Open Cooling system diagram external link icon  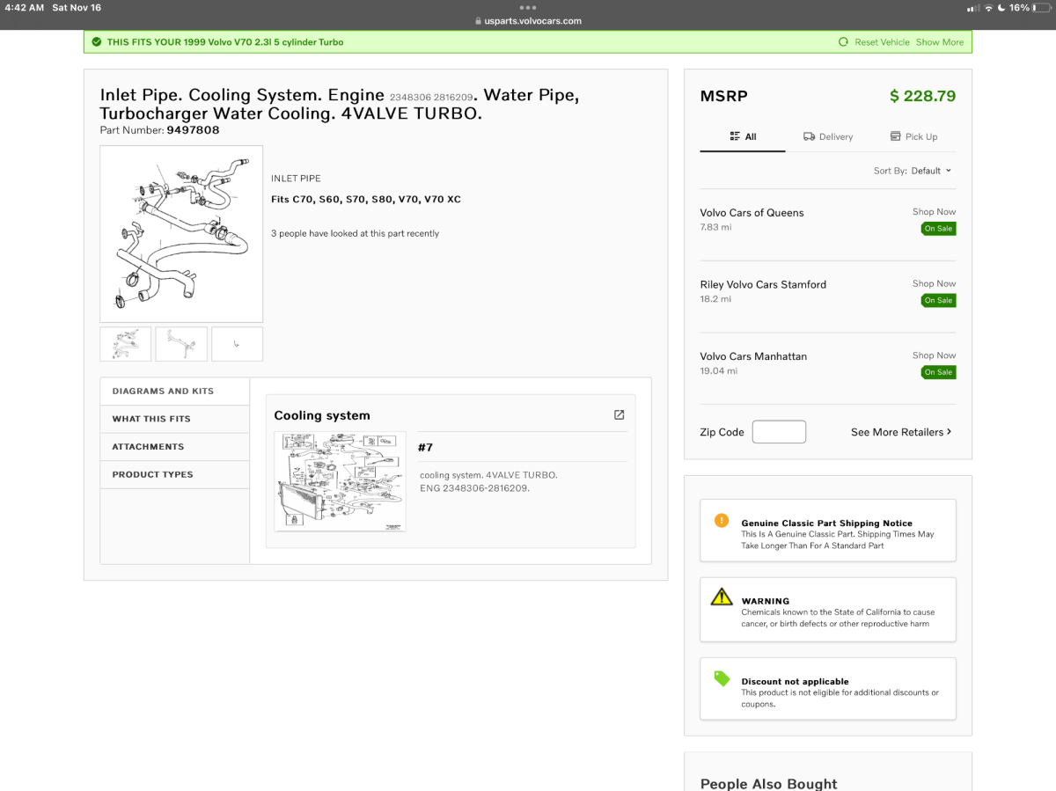619,415
